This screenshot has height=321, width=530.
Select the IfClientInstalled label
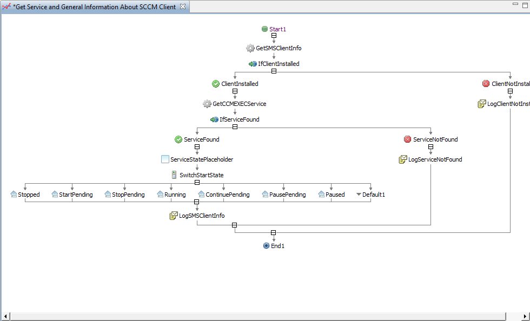pyautogui.click(x=279, y=64)
